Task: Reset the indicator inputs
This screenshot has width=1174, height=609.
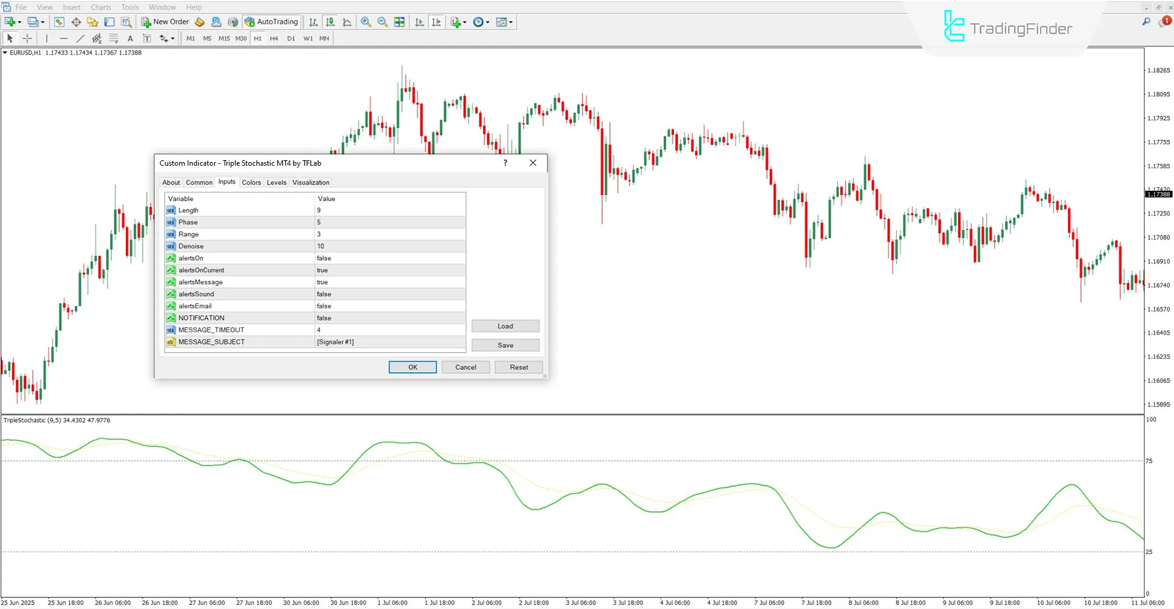Action: (x=518, y=367)
